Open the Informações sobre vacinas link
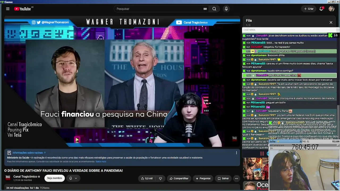Image resolution: width=340 pixels, height=191 pixels. click(29, 153)
